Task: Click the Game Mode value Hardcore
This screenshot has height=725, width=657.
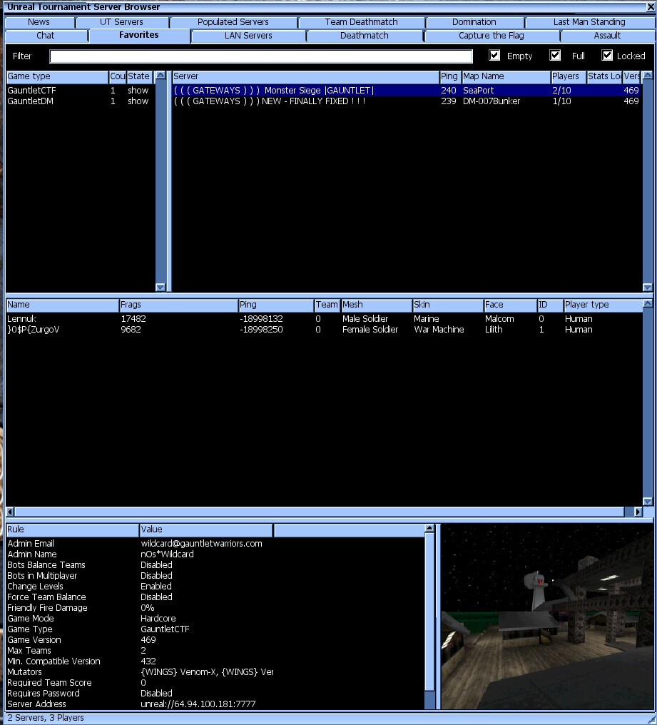Action: [158, 618]
